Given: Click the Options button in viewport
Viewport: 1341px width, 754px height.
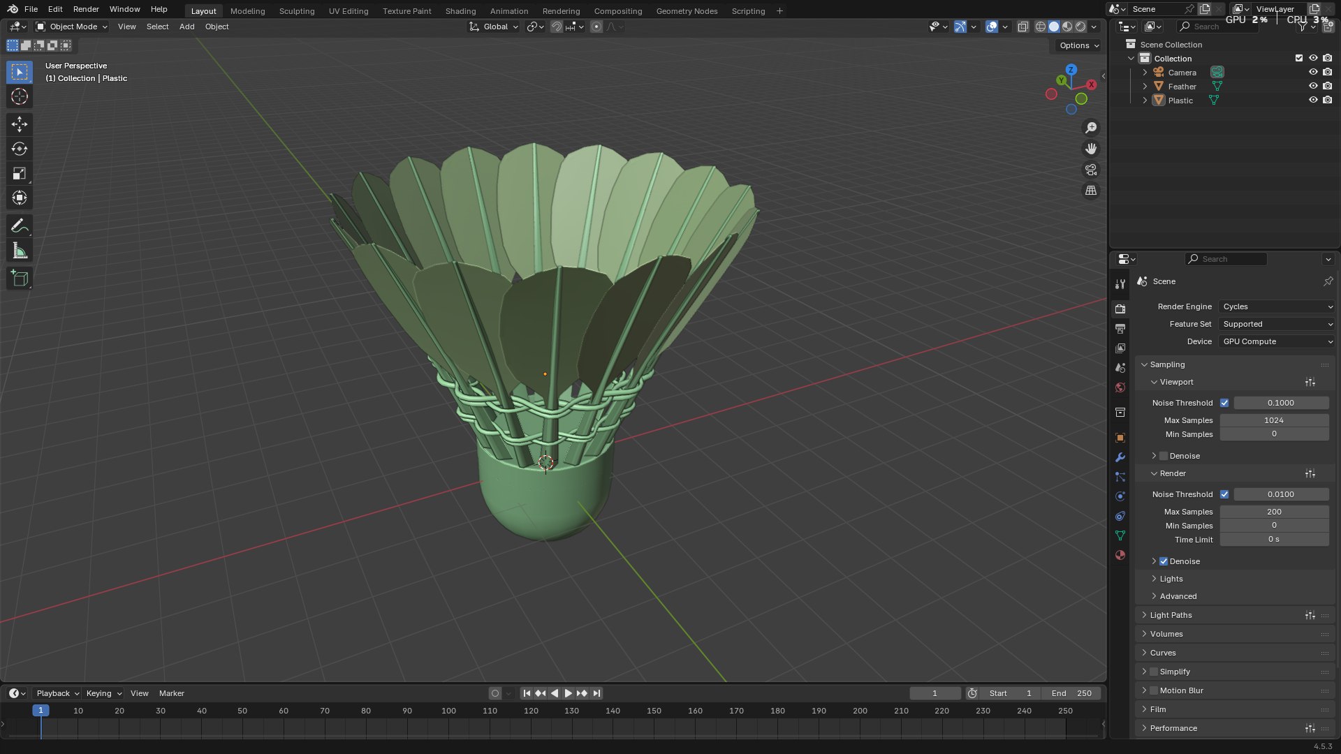Looking at the screenshot, I should click(1079, 45).
